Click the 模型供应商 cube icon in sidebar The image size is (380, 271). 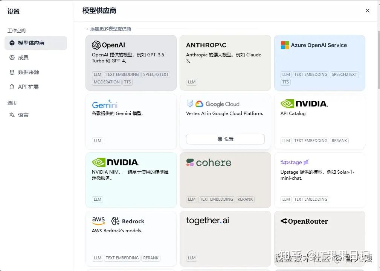coord(12,43)
